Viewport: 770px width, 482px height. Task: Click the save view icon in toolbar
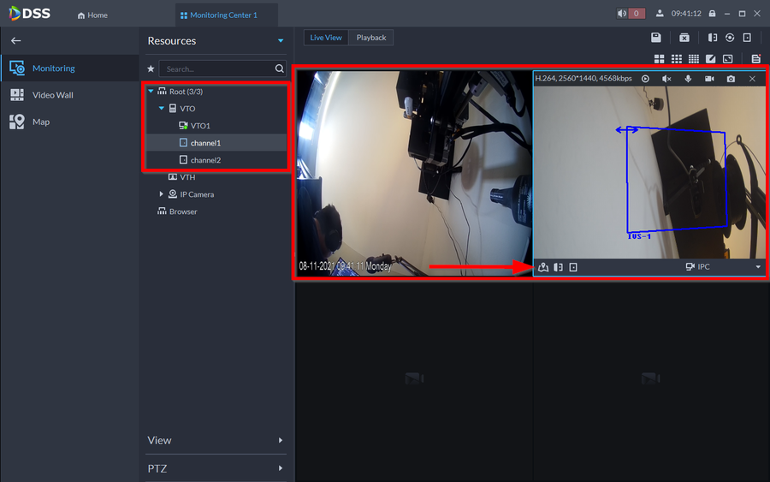655,38
